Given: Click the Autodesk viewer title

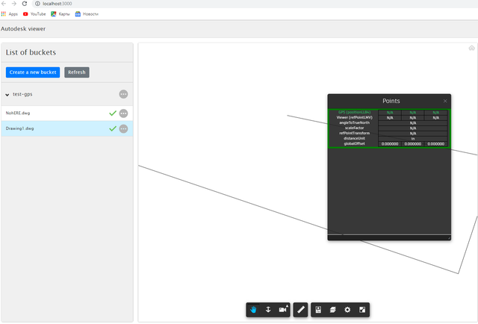Looking at the screenshot, I should (x=23, y=28).
